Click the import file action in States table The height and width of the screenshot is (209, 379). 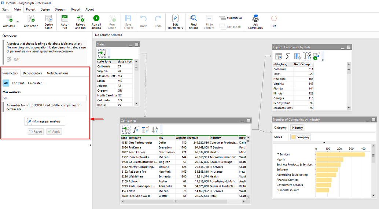click(x=102, y=54)
